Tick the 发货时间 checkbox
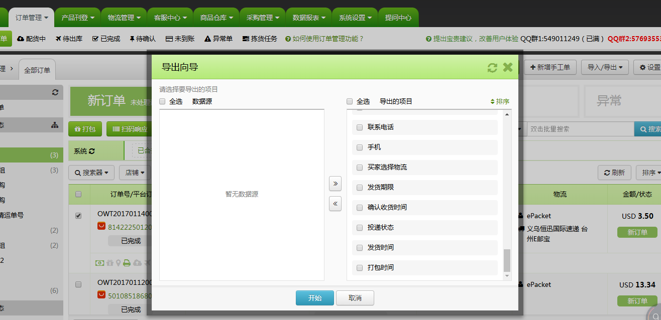 click(x=360, y=248)
